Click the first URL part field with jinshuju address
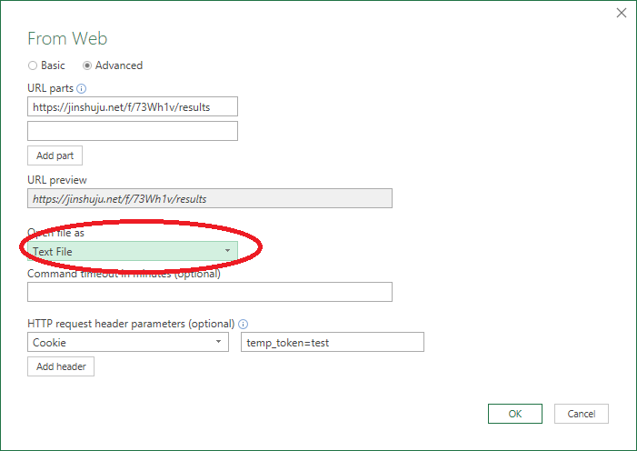 point(133,106)
